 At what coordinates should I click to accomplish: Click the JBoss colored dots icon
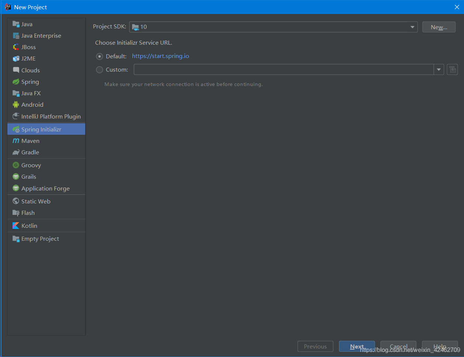tap(16, 47)
